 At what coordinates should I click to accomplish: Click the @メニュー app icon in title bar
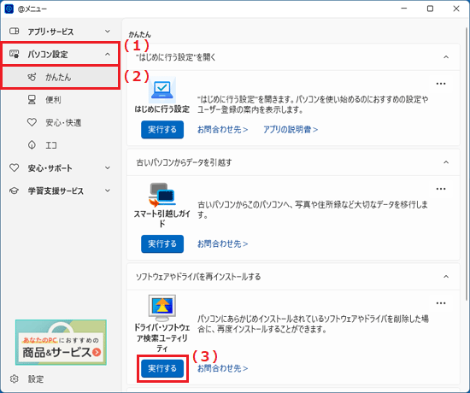(9, 9)
